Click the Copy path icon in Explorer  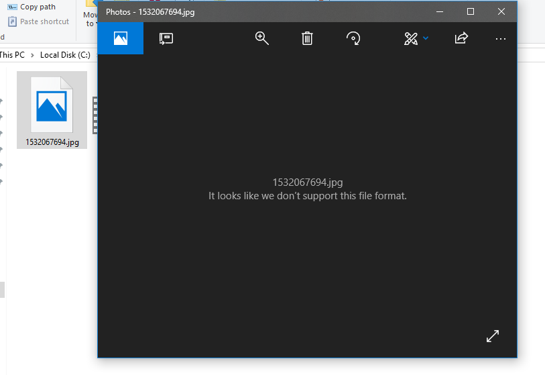12,7
